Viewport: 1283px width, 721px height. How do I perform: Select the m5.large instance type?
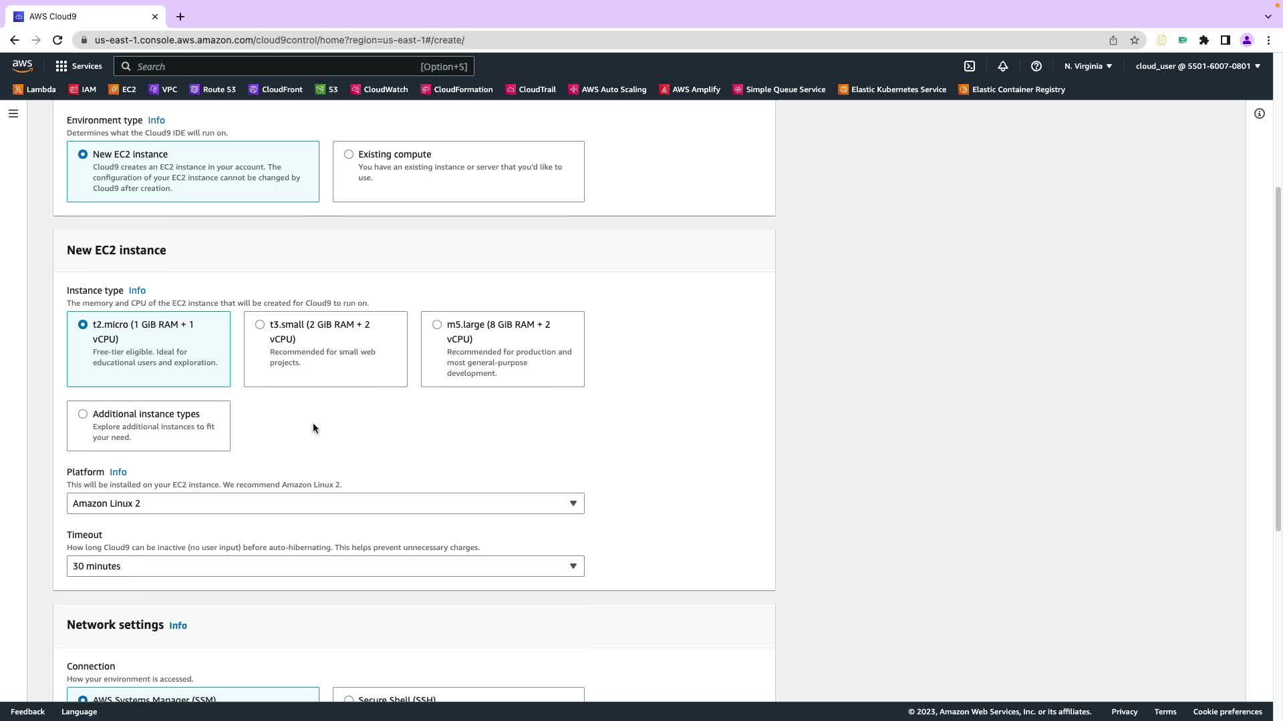point(437,324)
